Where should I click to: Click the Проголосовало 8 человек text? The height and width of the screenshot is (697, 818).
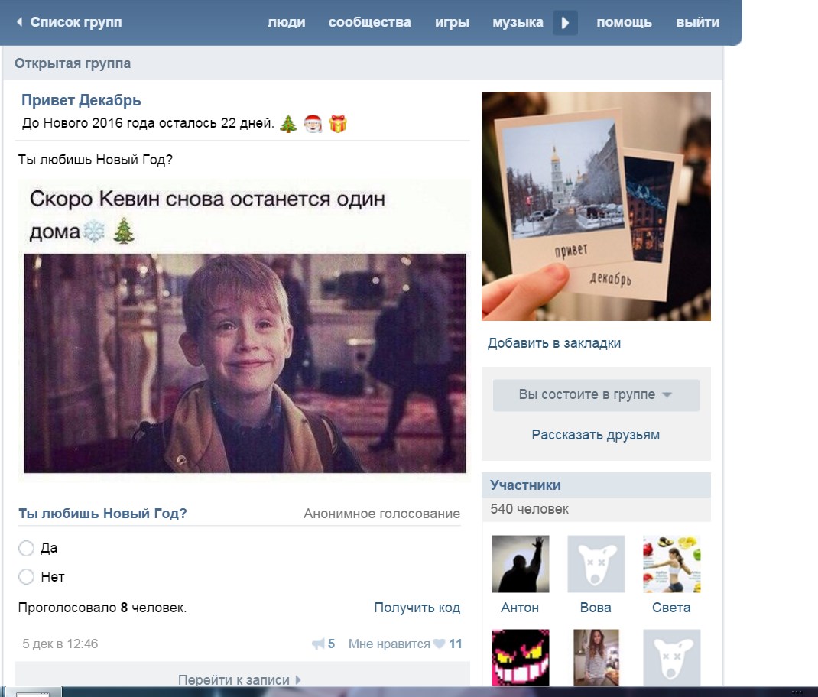coord(102,608)
